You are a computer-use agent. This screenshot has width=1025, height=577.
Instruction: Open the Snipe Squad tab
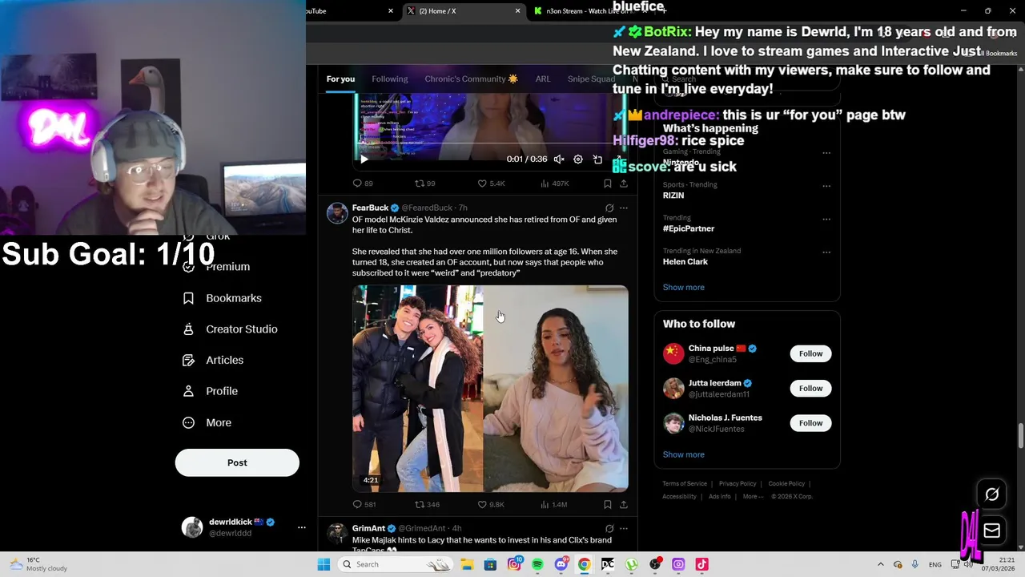click(591, 79)
